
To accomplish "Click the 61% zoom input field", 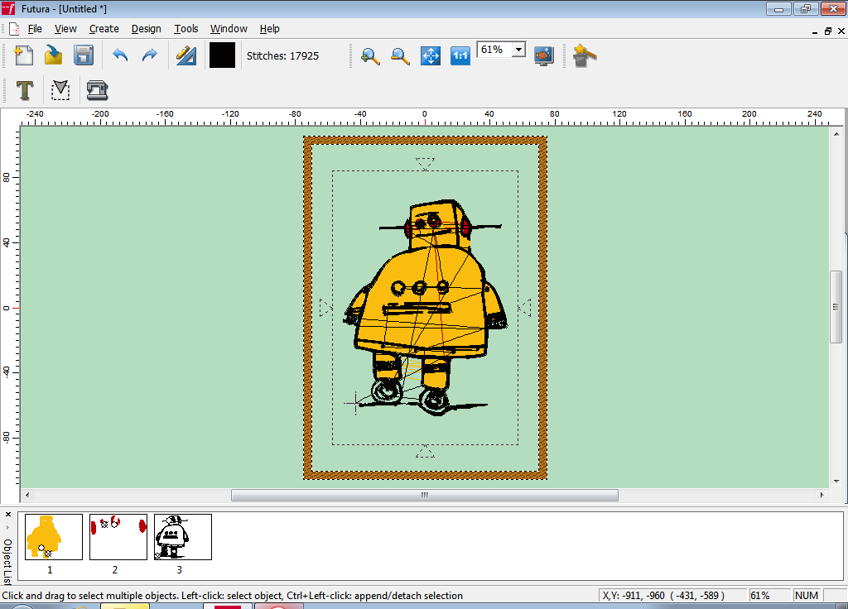I will [x=495, y=50].
